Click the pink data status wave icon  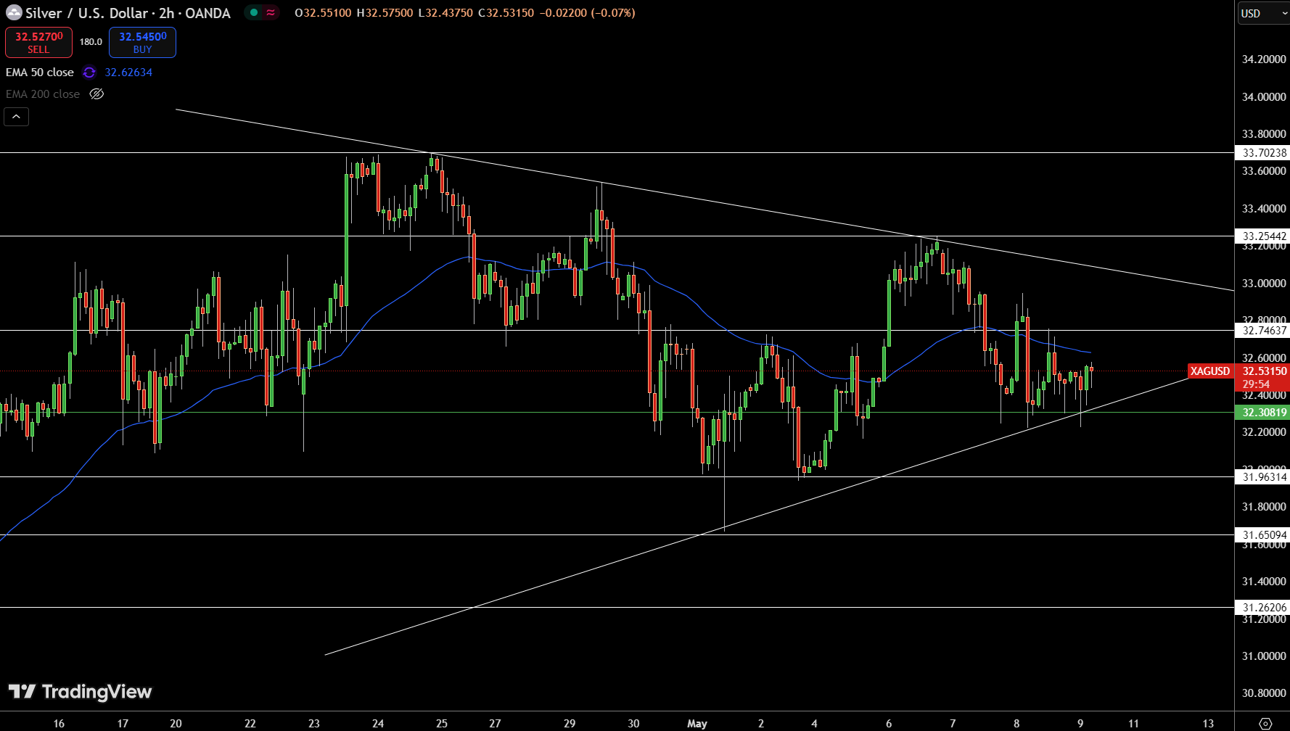coord(271,12)
